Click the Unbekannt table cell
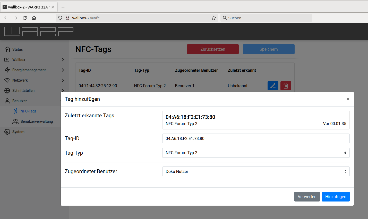This screenshot has height=219, width=368. (x=237, y=86)
